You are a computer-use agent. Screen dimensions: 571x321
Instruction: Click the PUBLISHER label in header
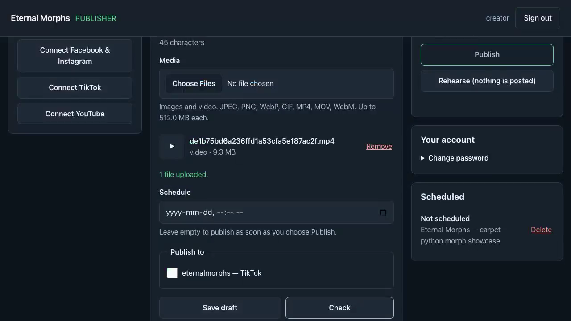95,18
